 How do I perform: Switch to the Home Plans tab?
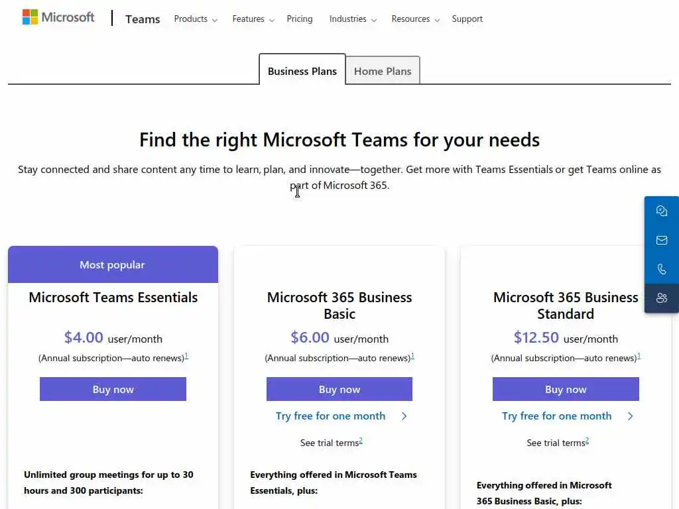[x=383, y=71]
